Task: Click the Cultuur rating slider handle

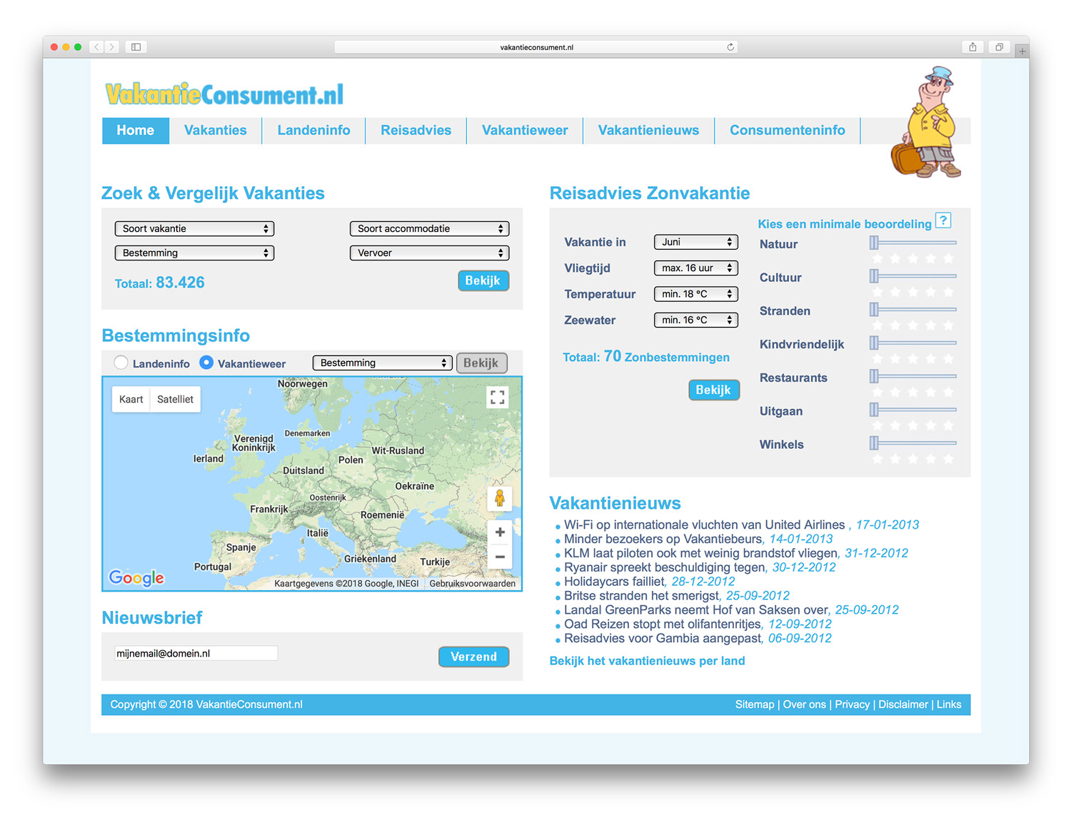Action: tap(874, 275)
